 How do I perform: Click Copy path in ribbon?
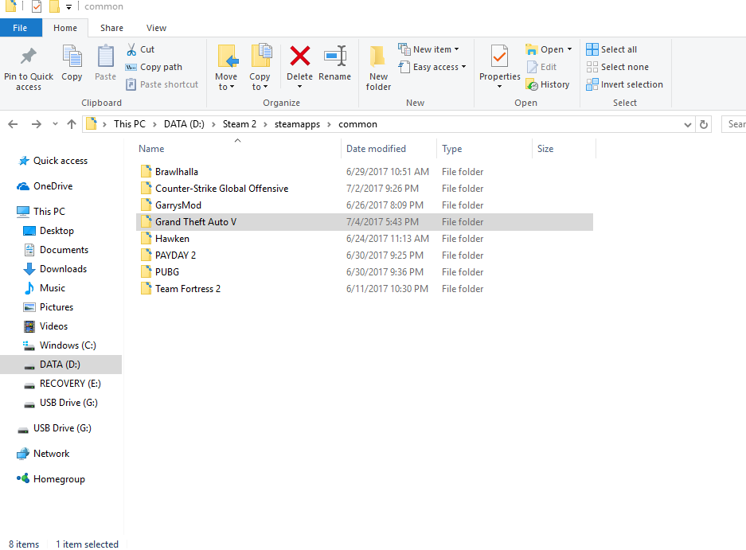[154, 67]
